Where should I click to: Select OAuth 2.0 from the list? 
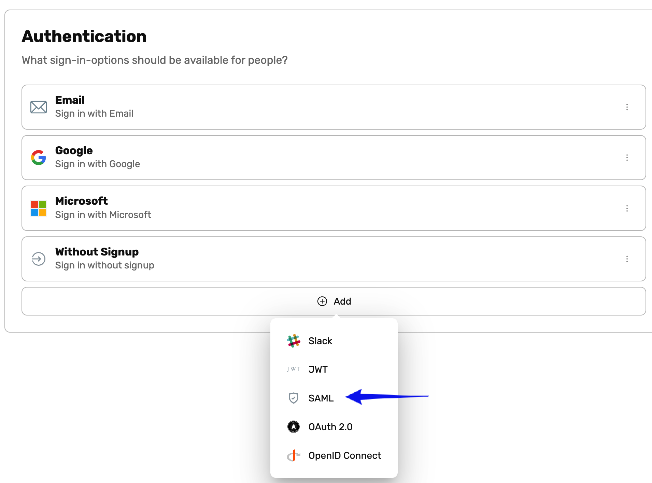tap(330, 427)
